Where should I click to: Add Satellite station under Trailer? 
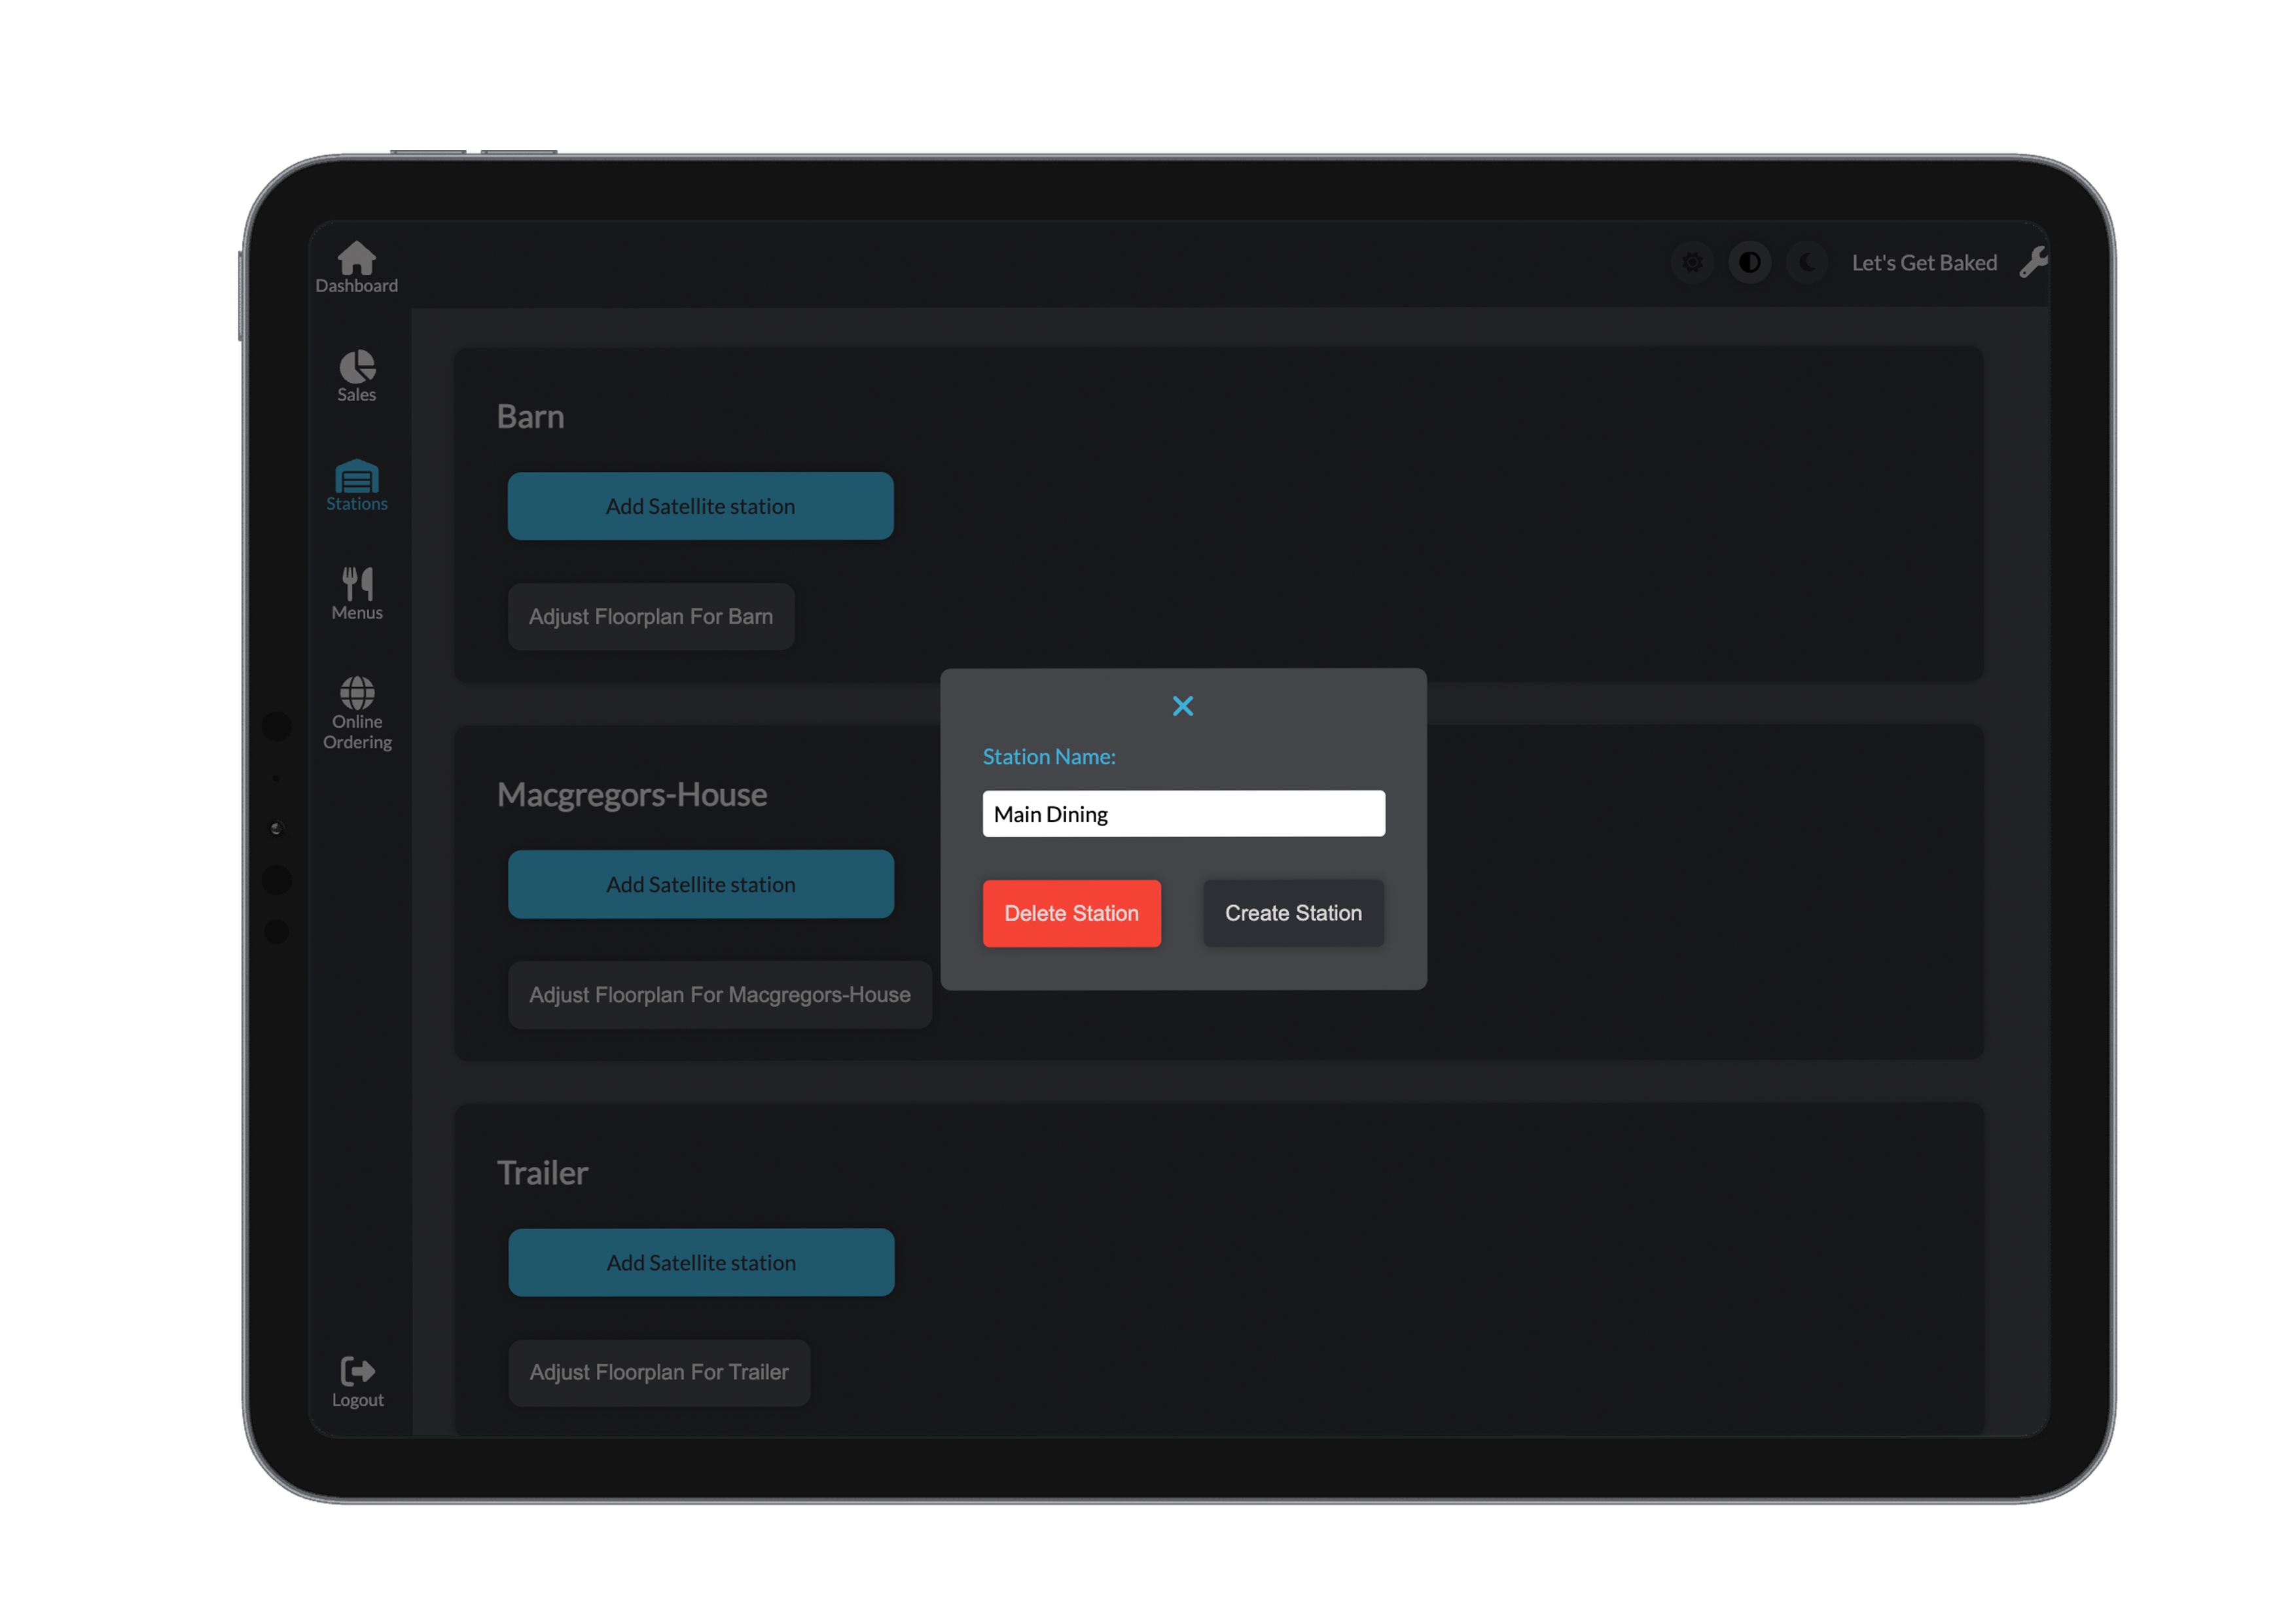click(701, 1263)
